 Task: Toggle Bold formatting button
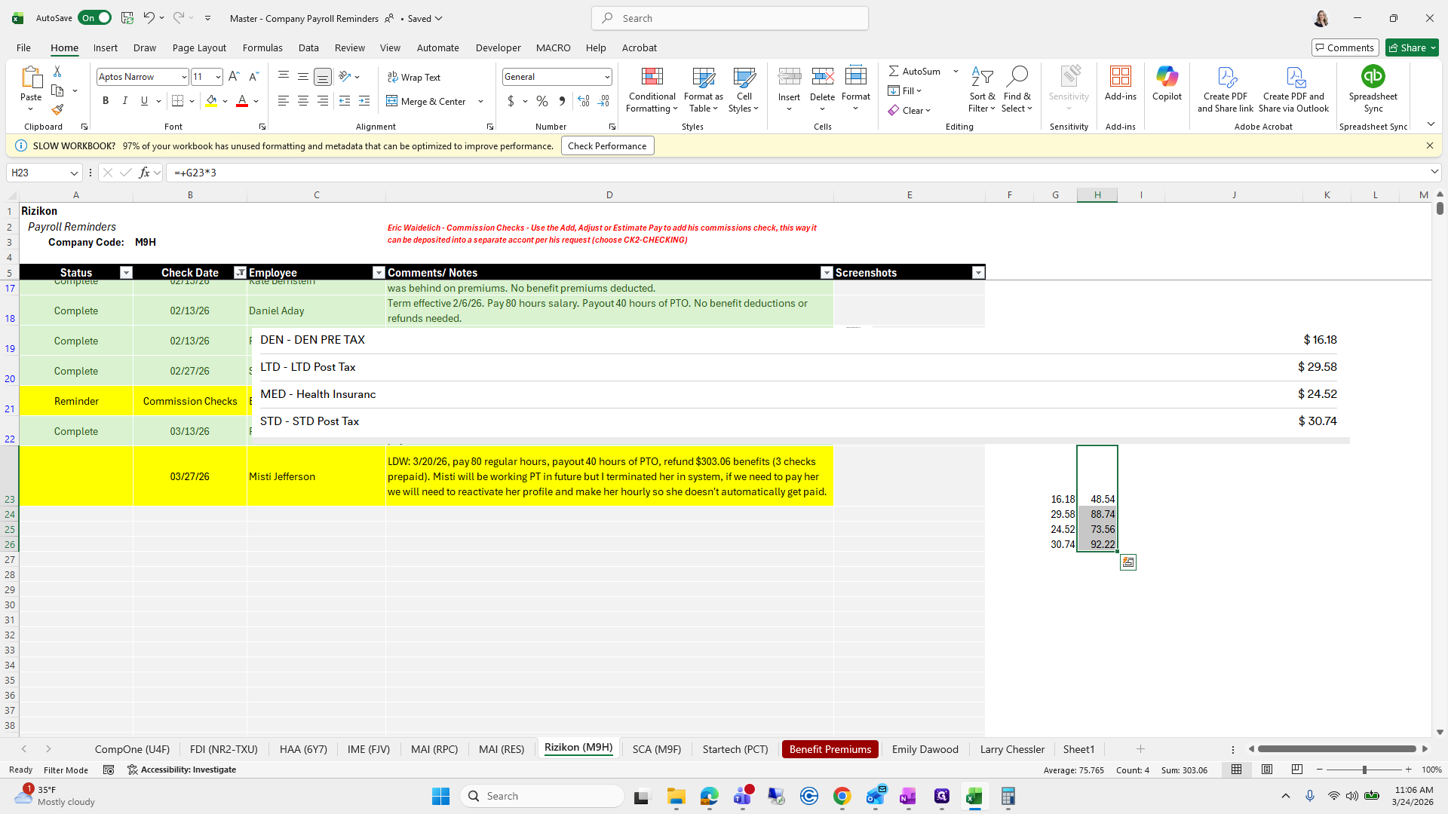click(106, 101)
